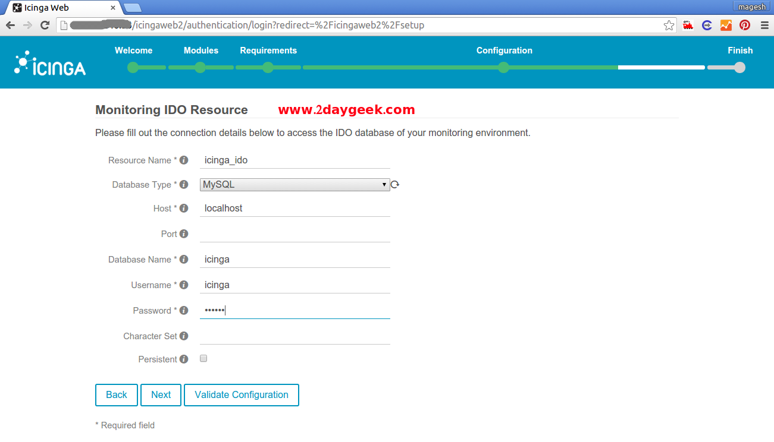This screenshot has height=442, width=774.
Task: Click the Password input field
Action: [295, 311]
